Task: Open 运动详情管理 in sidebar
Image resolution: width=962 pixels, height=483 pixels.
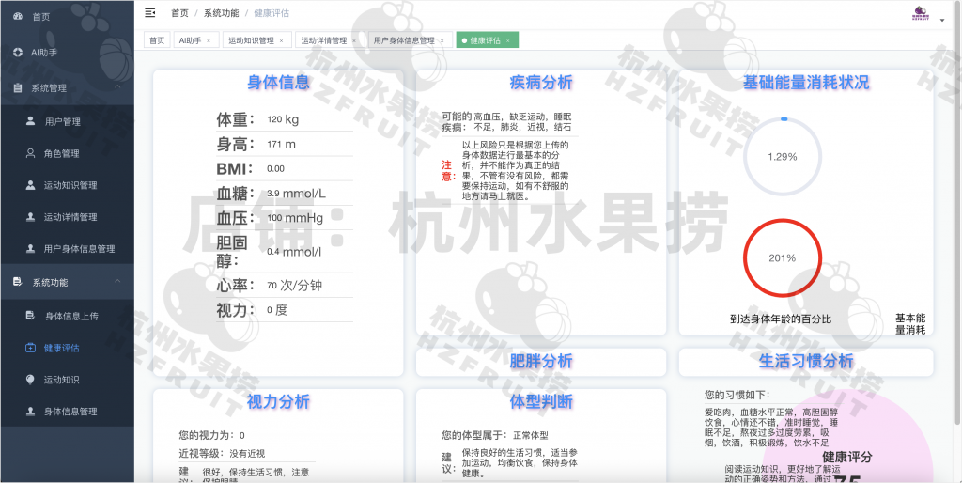Action: pyautogui.click(x=67, y=217)
